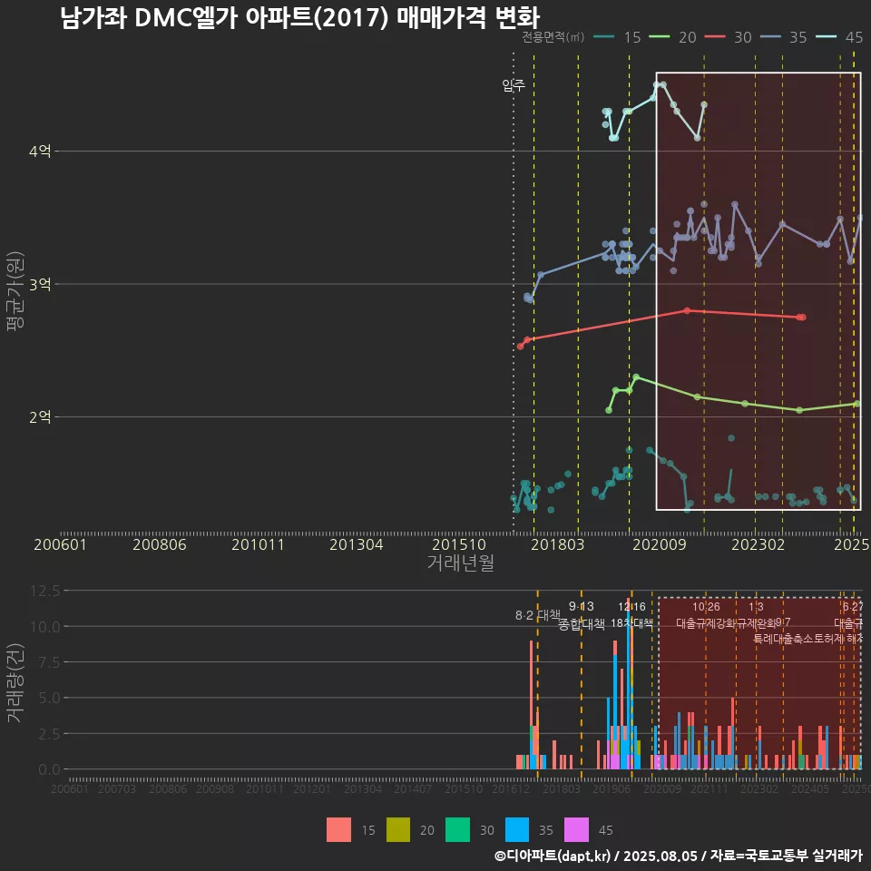Click the '평균가(원)' axis title

coord(15,291)
